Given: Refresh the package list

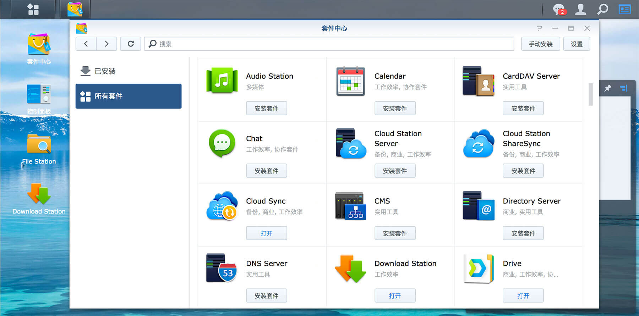Looking at the screenshot, I should [131, 44].
